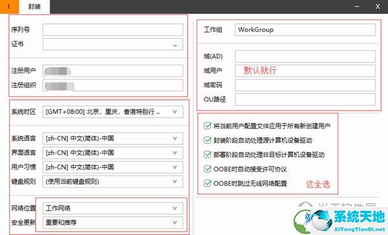Close the window with X
The width and height of the screenshot is (388, 235).
[378, 6]
